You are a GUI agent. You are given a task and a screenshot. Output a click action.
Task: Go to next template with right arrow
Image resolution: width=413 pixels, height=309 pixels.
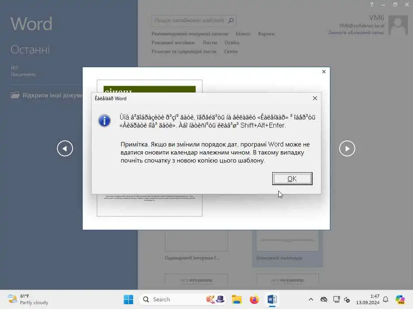pos(347,148)
